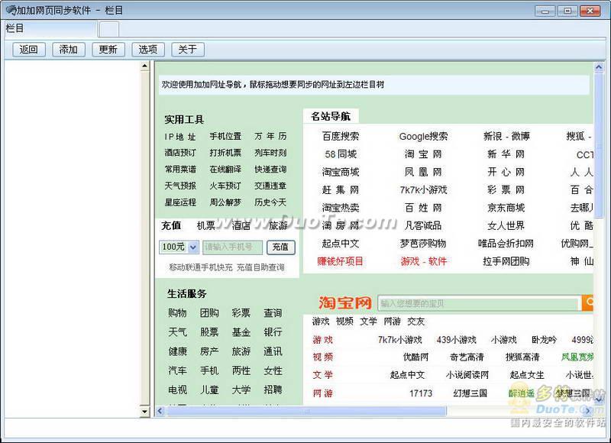Click the 淘宝网 logo

tap(345, 302)
